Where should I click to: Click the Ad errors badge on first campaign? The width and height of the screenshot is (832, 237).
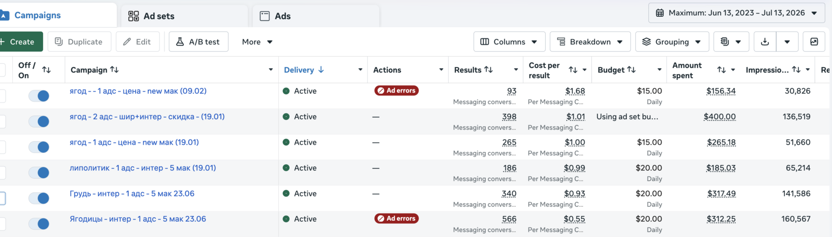click(396, 91)
